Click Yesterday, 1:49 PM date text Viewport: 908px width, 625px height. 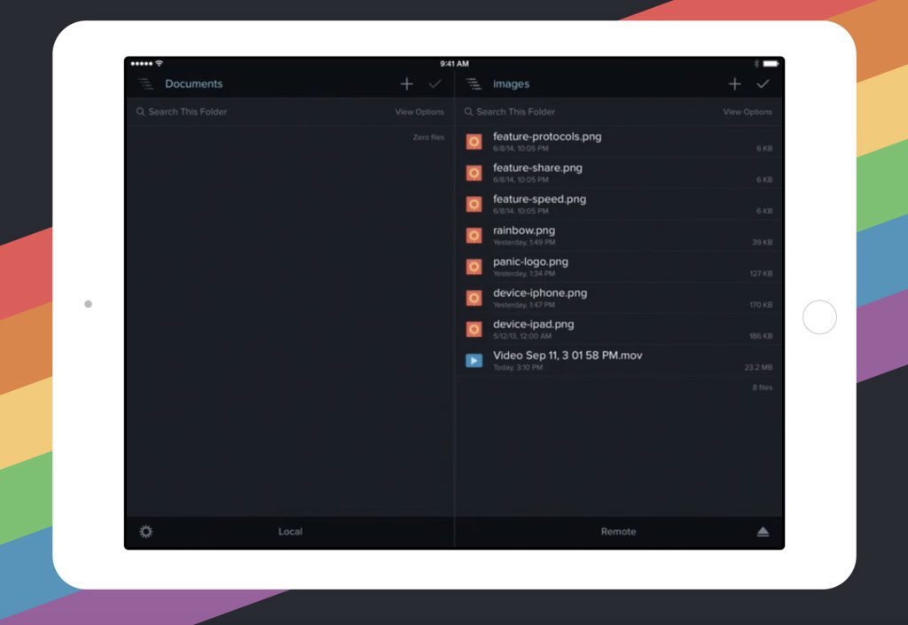click(524, 243)
